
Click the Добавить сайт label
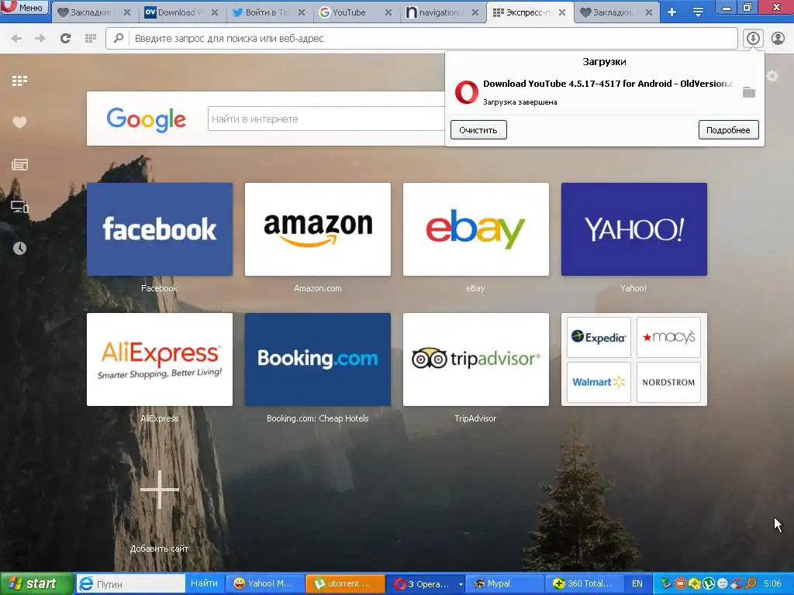(159, 549)
